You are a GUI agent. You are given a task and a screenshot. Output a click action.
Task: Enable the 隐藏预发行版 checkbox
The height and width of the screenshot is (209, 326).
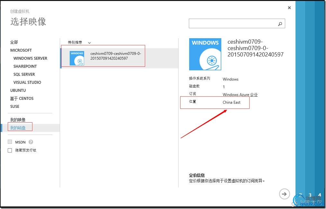(x=10, y=150)
